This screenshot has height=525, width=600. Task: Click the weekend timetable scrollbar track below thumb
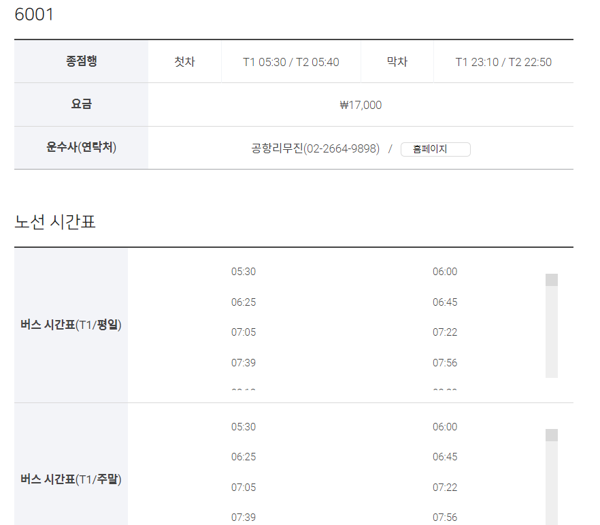(x=552, y=483)
